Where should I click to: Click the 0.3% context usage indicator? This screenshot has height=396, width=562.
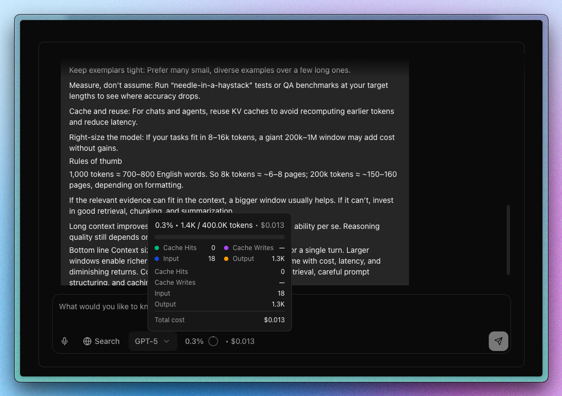[194, 341]
